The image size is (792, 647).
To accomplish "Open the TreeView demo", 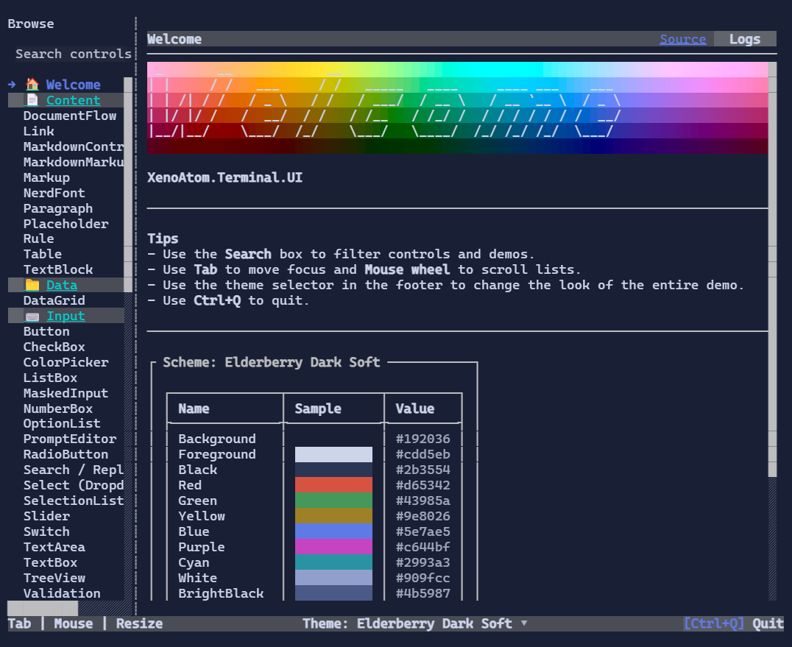I will 54,578.
